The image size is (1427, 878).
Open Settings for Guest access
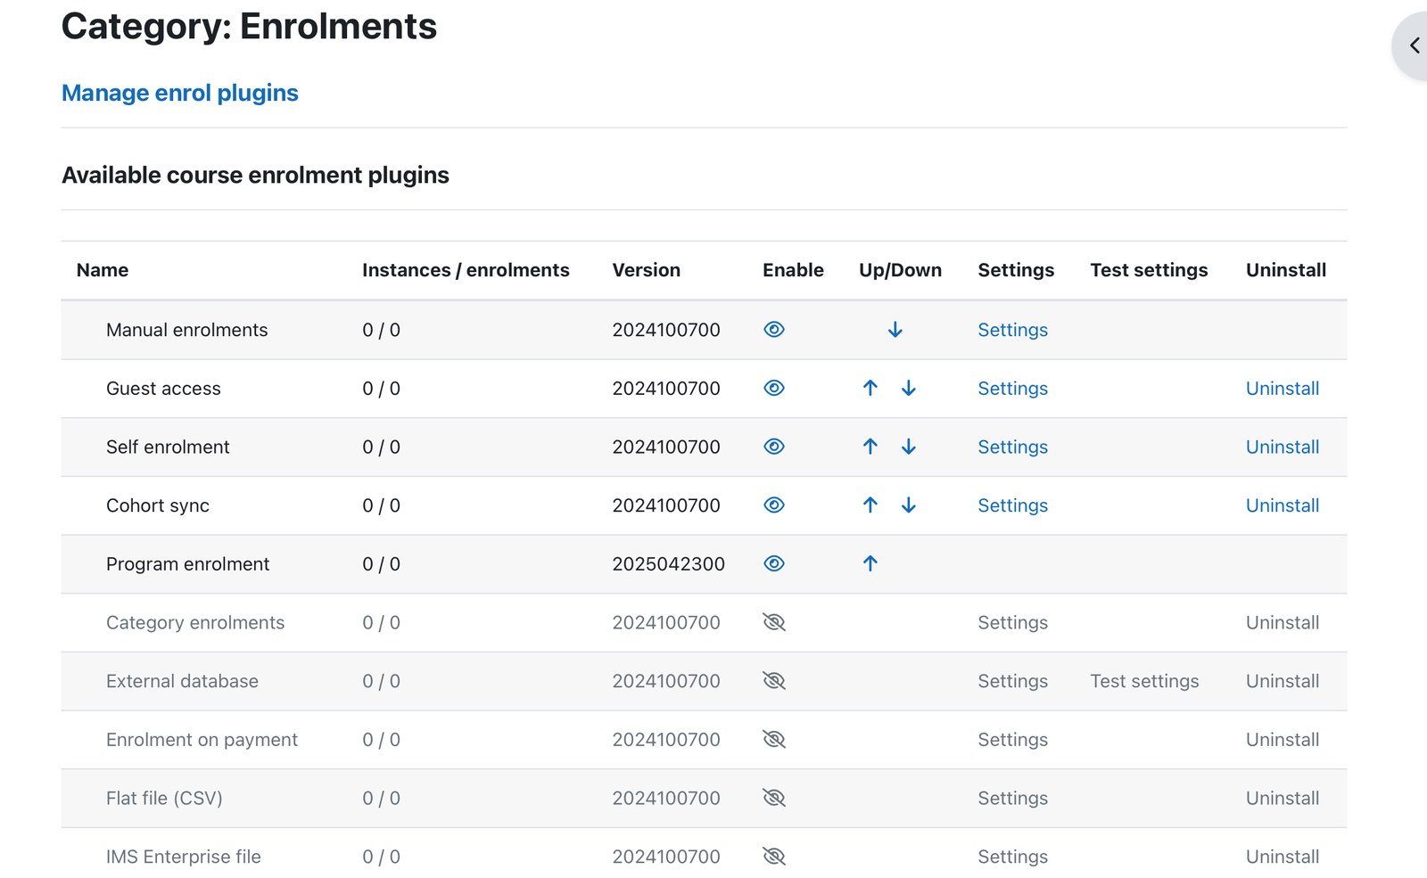click(1012, 389)
